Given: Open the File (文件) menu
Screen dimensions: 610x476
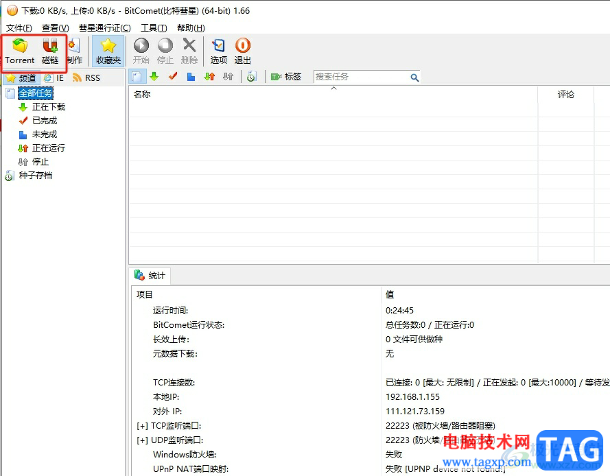Looking at the screenshot, I should point(19,28).
